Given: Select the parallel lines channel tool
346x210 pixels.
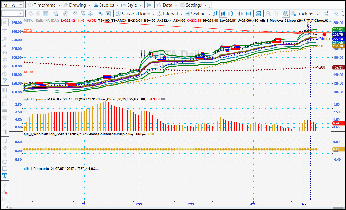Looking at the screenshot, I should [x=5, y=66].
